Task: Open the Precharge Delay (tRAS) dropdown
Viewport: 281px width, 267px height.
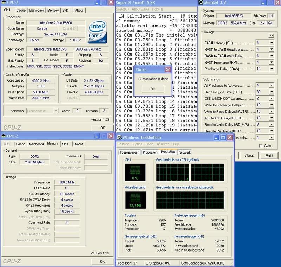Action: [272, 69]
